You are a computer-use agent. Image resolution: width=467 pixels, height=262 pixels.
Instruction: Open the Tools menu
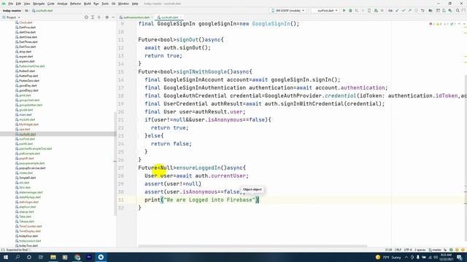105,4
